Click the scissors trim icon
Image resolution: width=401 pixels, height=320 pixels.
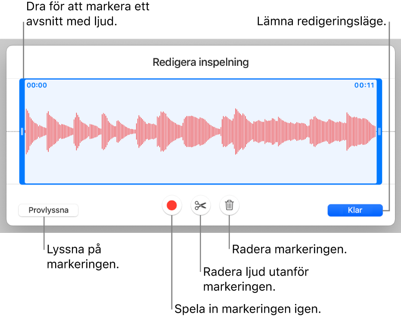coord(200,206)
